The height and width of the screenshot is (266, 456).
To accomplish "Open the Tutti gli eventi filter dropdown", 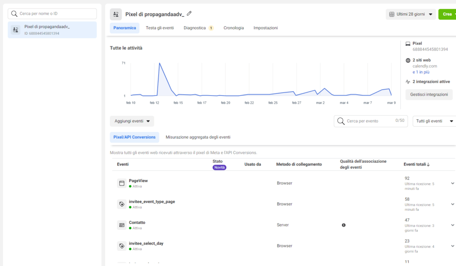I will click(435, 121).
